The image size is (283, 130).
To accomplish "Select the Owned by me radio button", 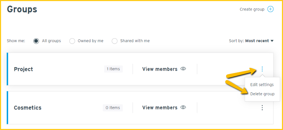I will [x=72, y=41].
